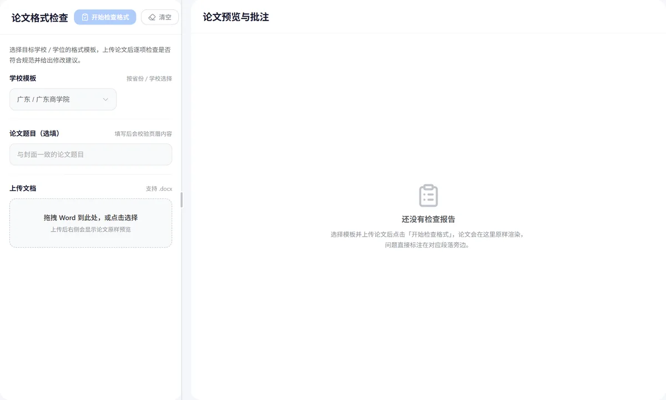
Task: Click the 上传文档 label
Action: pos(23,188)
